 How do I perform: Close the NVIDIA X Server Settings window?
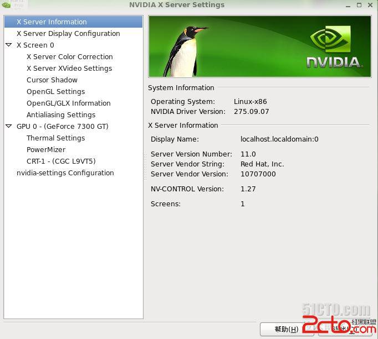pyautogui.click(x=371, y=5)
